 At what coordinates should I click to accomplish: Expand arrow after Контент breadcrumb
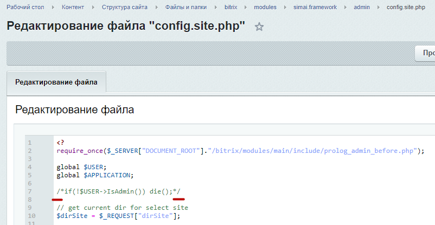93,7
